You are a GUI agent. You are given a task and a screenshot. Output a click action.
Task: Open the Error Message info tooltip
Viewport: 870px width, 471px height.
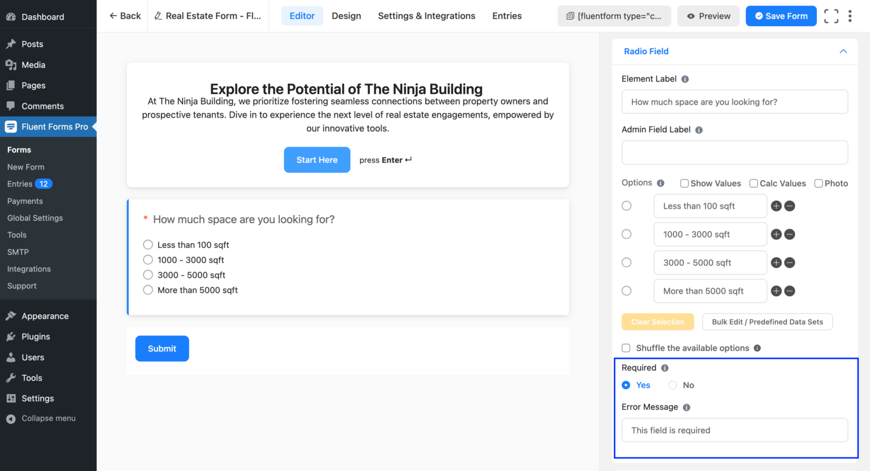pyautogui.click(x=686, y=407)
